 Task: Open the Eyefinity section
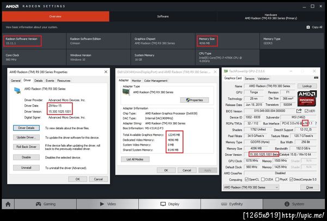pyautogui.click(x=232, y=204)
